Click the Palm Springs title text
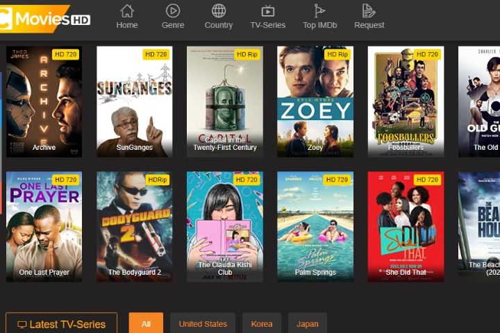The width and height of the screenshot is (500, 333). coord(315,272)
